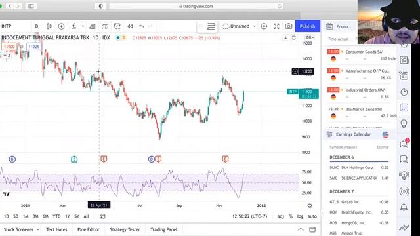
Task: Open the Stock Screener tab
Action: pyautogui.click(x=18, y=229)
